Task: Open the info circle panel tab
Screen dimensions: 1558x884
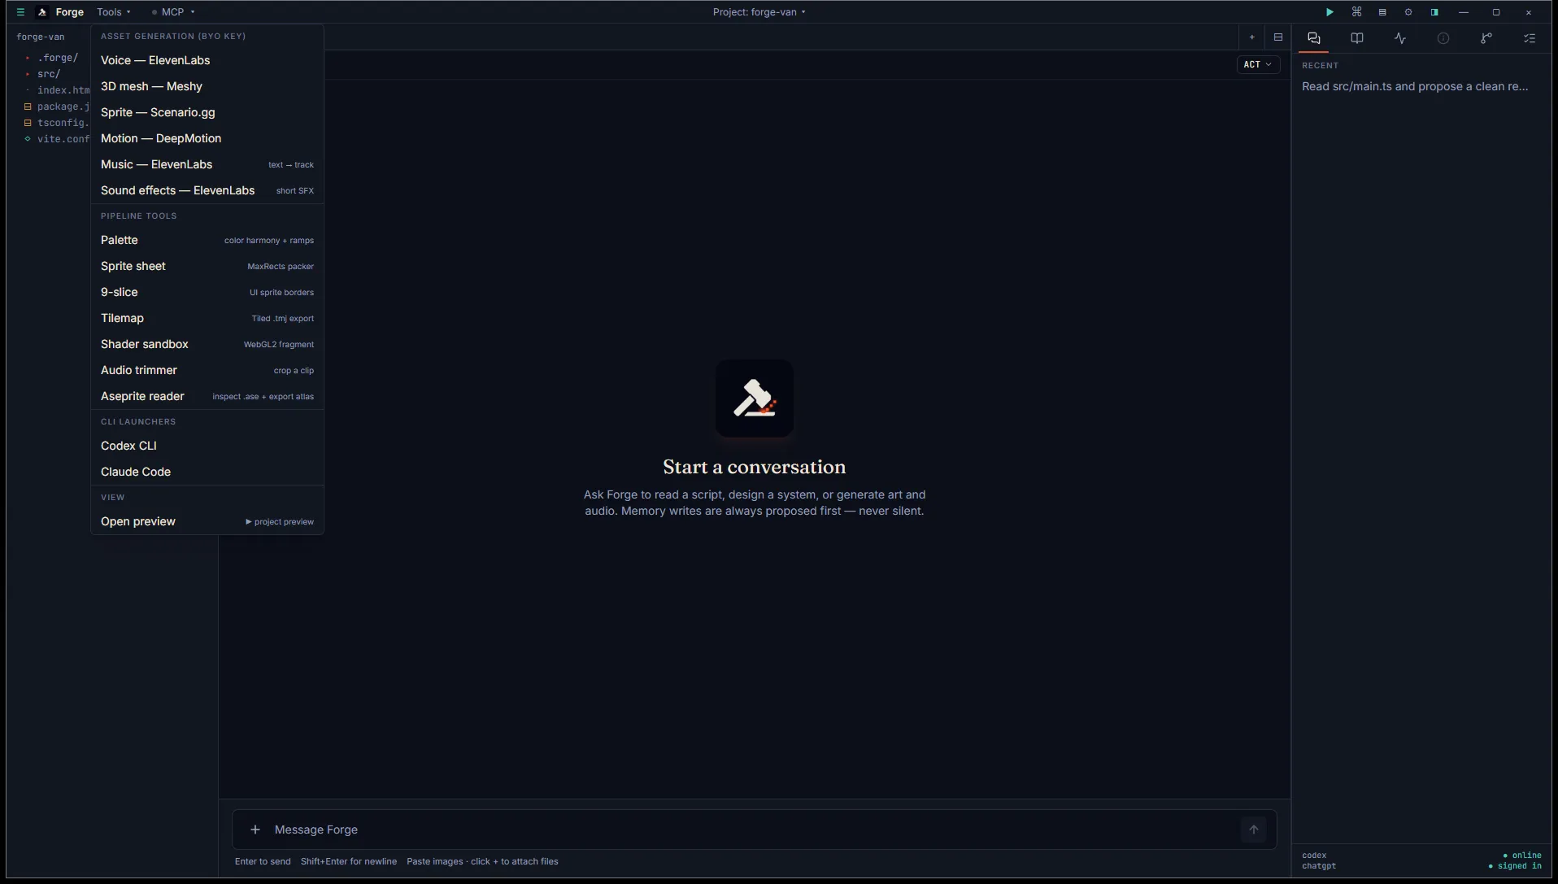Action: click(1443, 38)
